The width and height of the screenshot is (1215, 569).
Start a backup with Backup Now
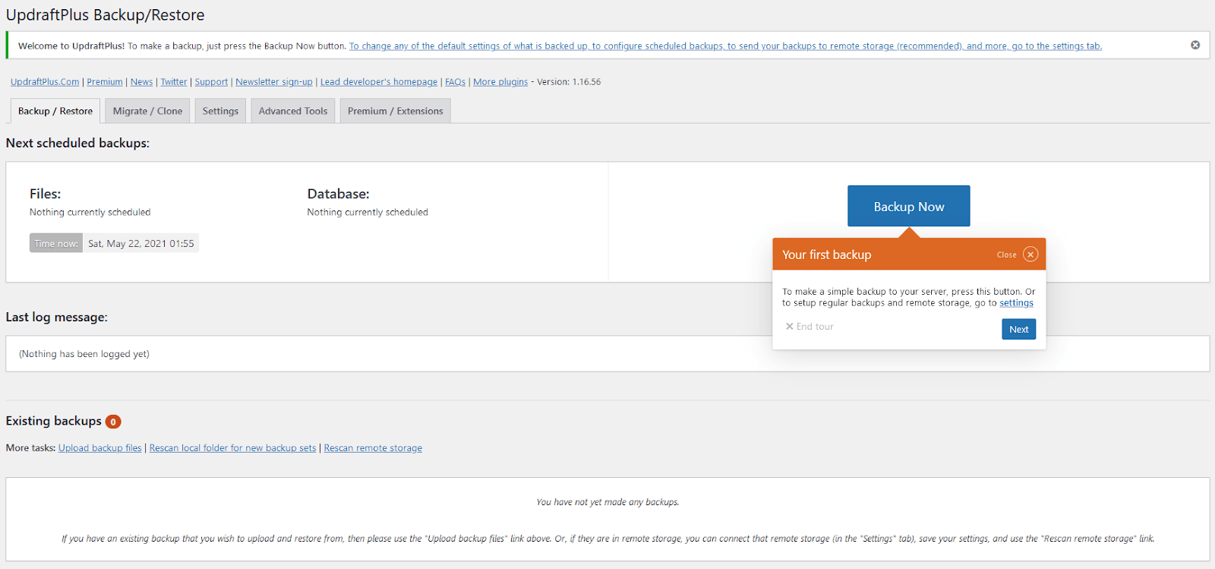pos(909,206)
